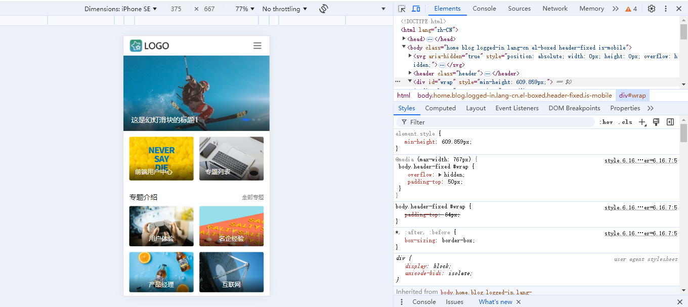Open the Computed styles tab
The image size is (688, 307).
[x=440, y=108]
